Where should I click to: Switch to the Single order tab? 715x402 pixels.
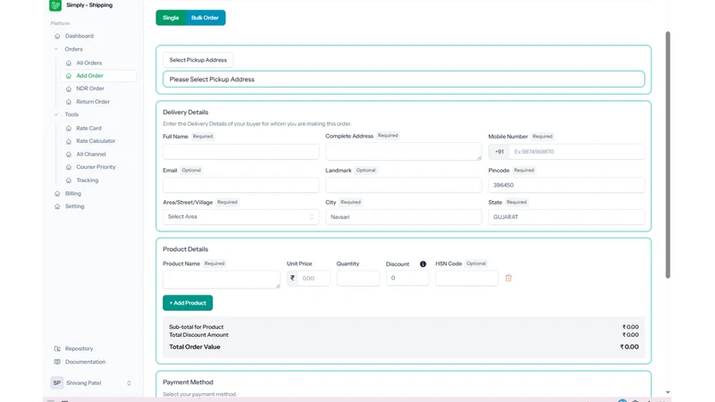tap(171, 18)
